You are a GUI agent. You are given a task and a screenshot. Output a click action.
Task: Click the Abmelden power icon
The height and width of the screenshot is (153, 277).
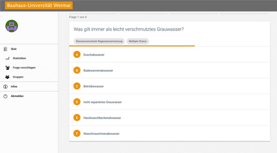6,96
